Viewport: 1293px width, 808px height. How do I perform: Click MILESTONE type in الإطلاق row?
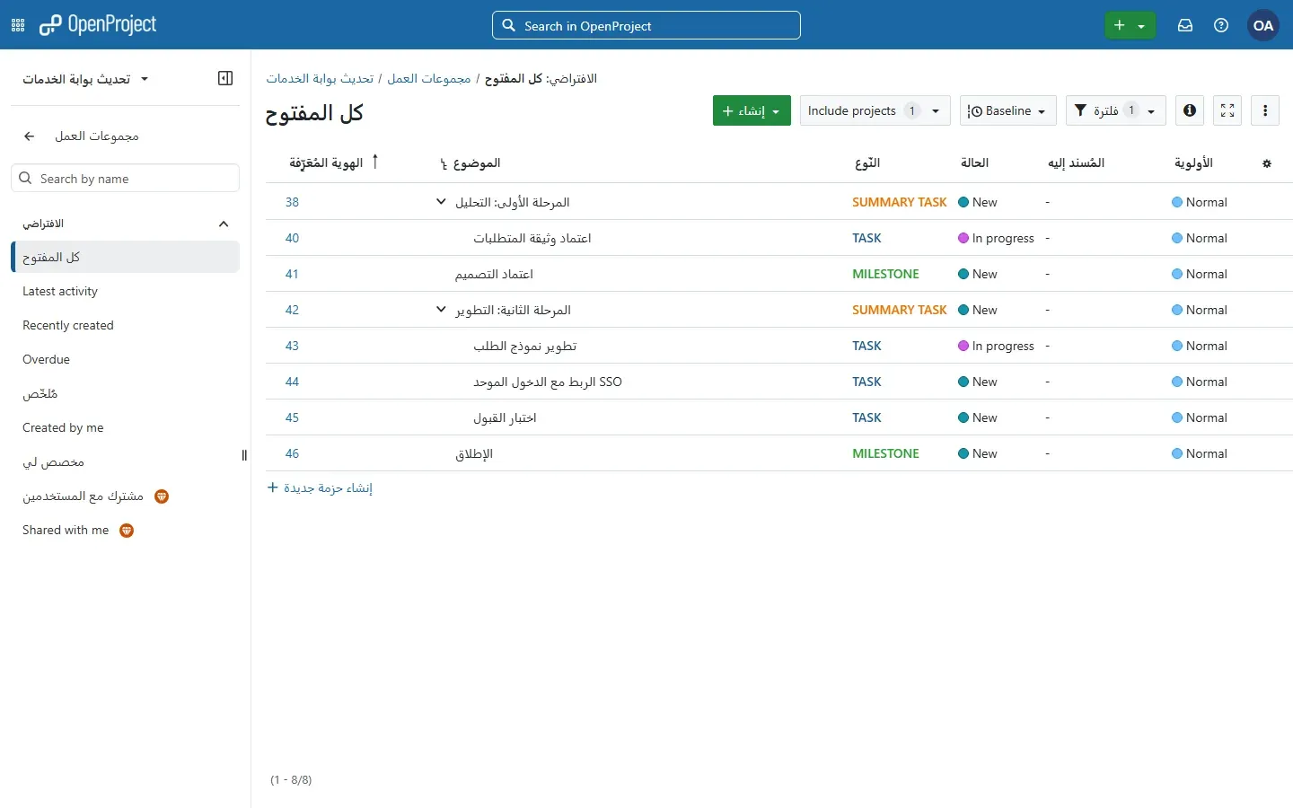click(x=885, y=453)
